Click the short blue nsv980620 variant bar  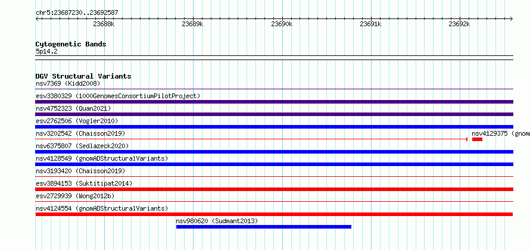[264, 227]
